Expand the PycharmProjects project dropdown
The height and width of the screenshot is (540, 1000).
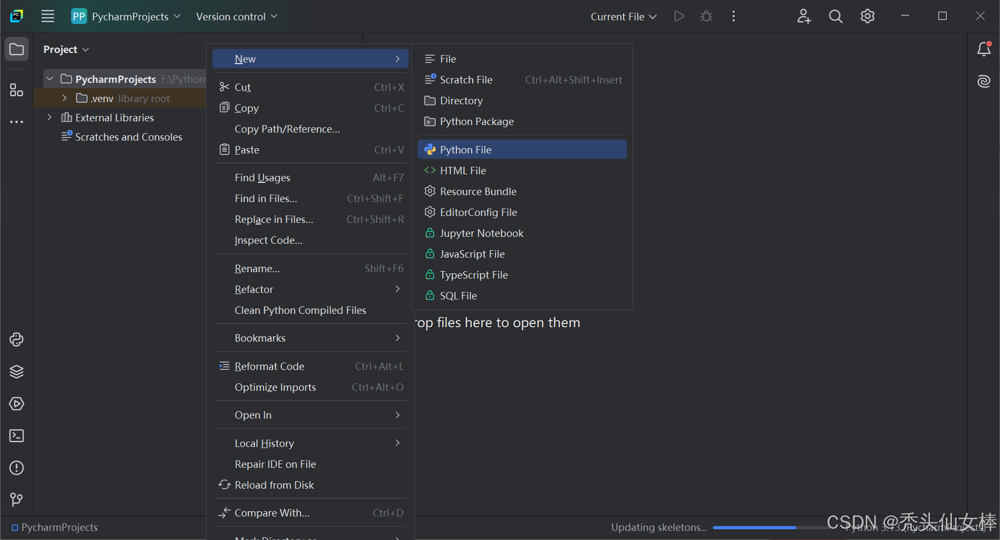136,17
